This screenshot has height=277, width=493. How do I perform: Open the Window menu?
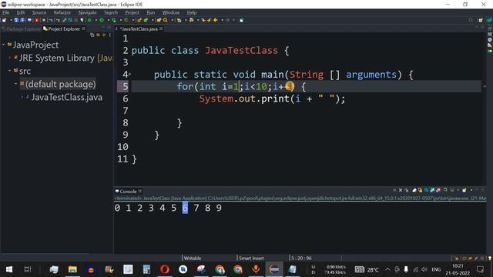171,12
